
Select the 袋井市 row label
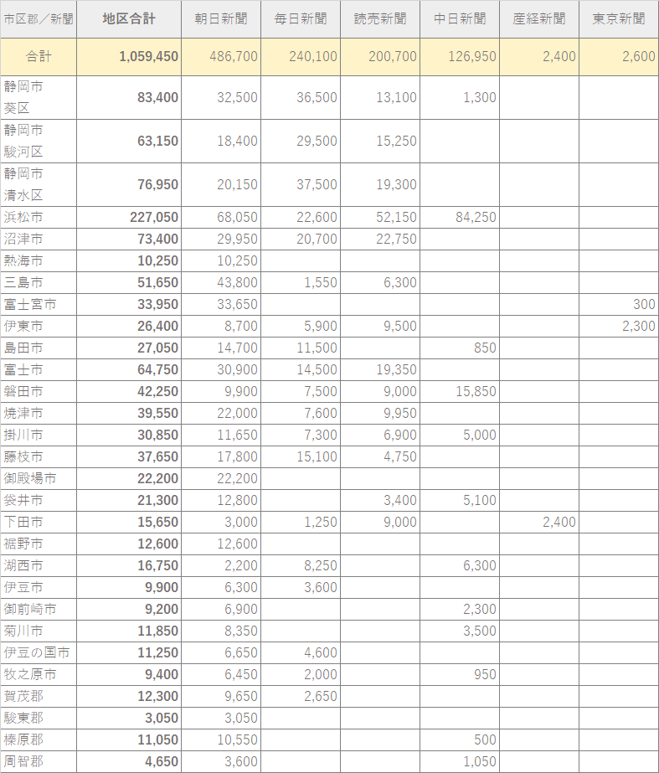pos(39,500)
